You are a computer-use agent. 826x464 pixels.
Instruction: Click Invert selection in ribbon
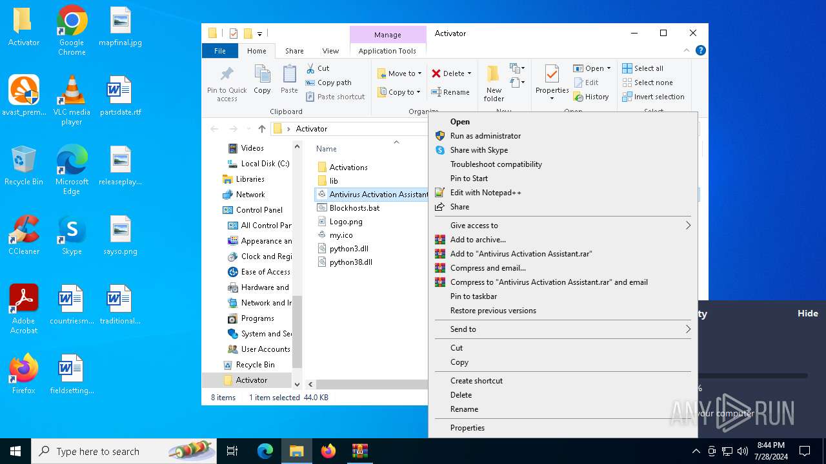653,97
